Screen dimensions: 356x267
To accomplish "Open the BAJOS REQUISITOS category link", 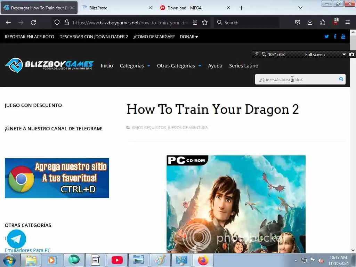I will 149,128.
